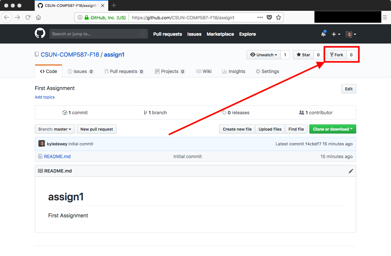Click Find file button

click(x=296, y=129)
